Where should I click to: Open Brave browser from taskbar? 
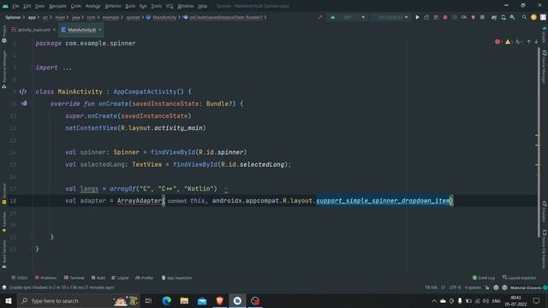point(219,300)
